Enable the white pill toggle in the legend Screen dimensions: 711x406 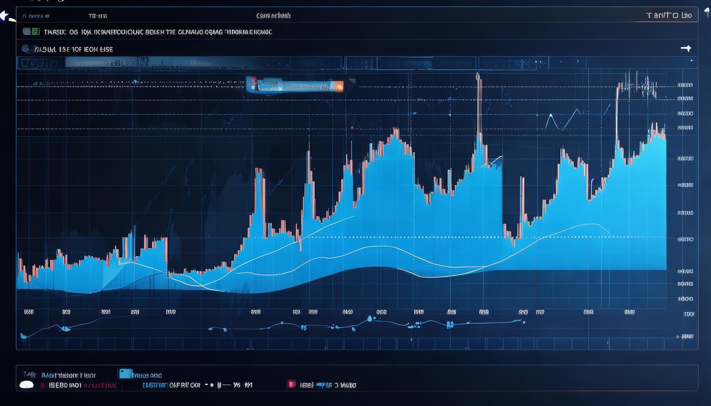coord(26,384)
